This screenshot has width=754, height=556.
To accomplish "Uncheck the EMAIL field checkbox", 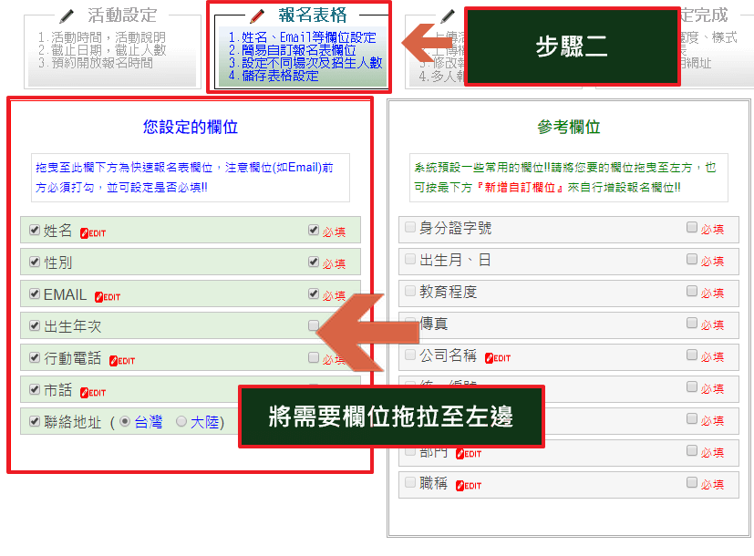I will (x=35, y=293).
